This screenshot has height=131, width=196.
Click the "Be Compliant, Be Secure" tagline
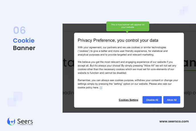(x=25, y=124)
